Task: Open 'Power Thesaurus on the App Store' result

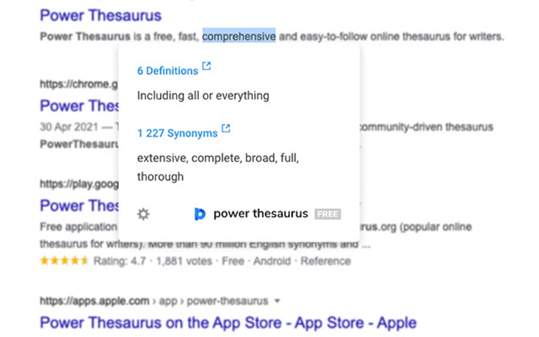Action: [228, 322]
